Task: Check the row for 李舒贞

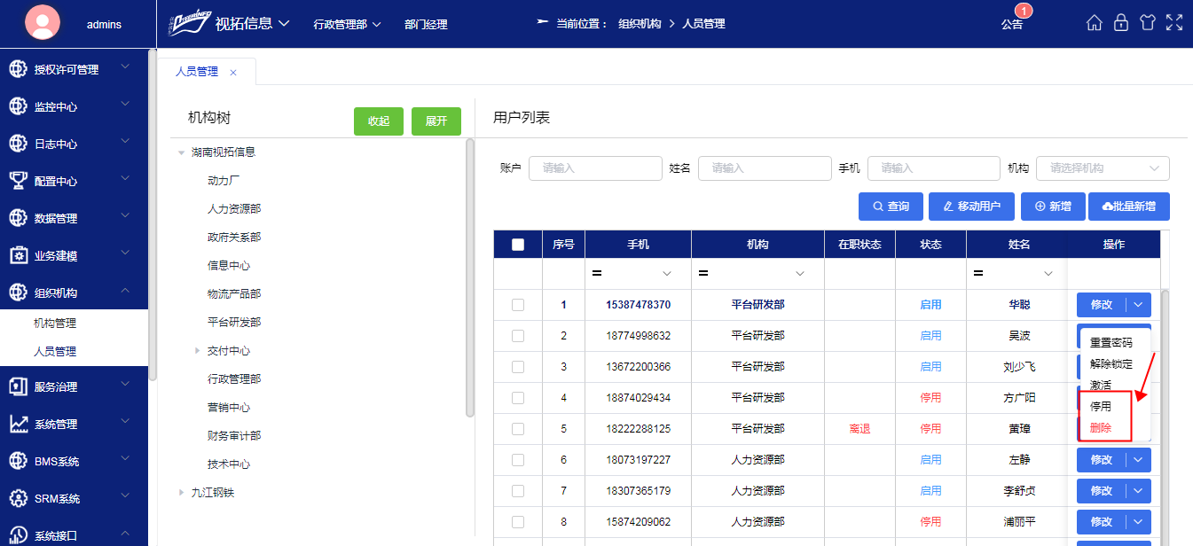Action: pyautogui.click(x=518, y=491)
